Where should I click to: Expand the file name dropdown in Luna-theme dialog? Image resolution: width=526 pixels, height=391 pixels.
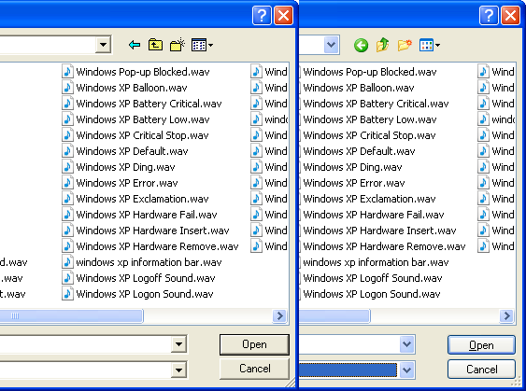pos(406,344)
